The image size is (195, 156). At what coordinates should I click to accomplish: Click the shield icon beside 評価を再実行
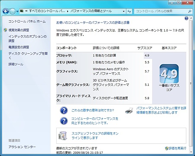(x=167, y=148)
